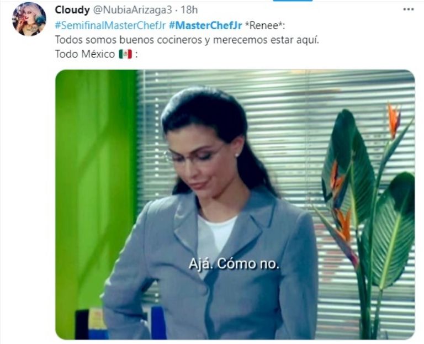Click the display name Cloudy
Viewport: 424px width, 344px height.
72,10
